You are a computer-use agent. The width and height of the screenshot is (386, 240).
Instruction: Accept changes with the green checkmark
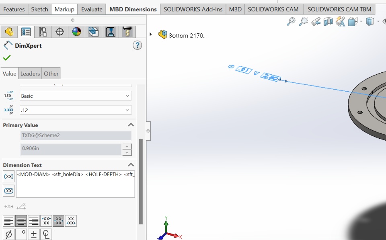click(x=7, y=58)
